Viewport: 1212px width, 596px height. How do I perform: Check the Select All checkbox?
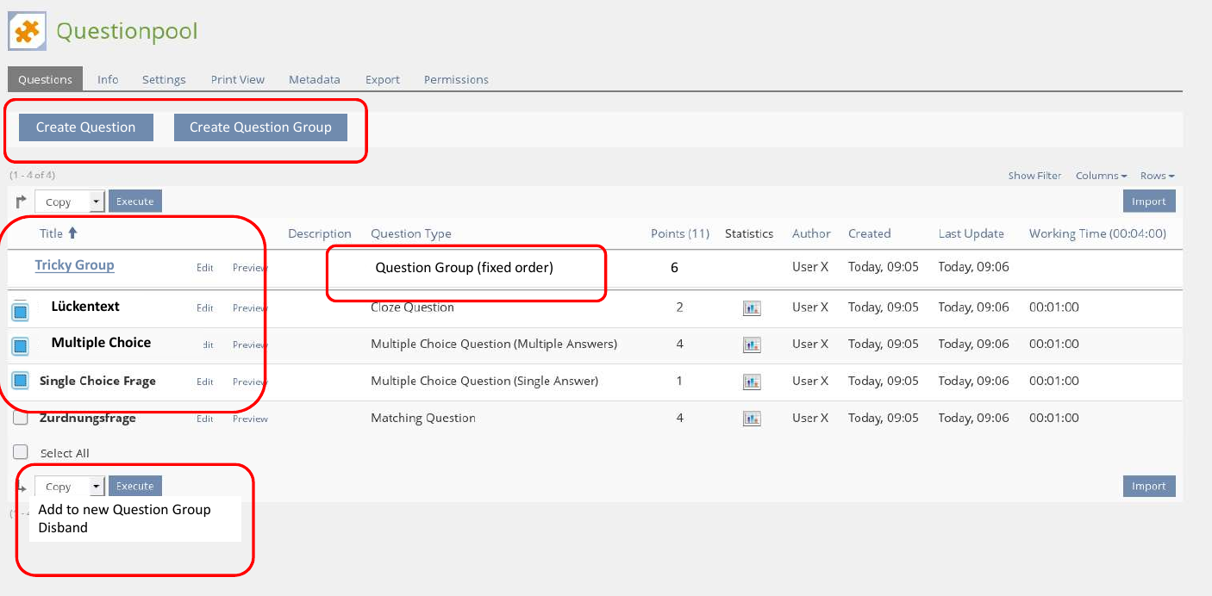tap(21, 452)
